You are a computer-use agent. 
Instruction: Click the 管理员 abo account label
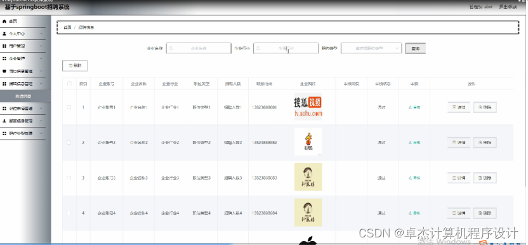click(481, 7)
